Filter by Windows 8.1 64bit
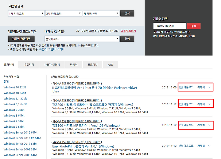Viewport: 221px width, 159px height. (x=15, y=104)
